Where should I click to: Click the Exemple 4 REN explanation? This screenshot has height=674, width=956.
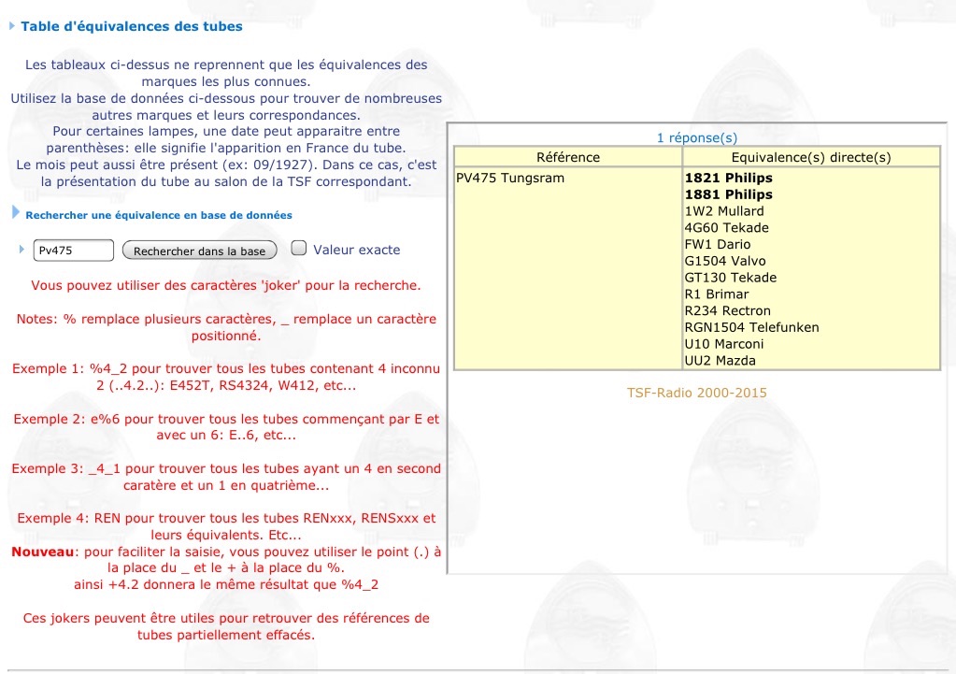226,526
